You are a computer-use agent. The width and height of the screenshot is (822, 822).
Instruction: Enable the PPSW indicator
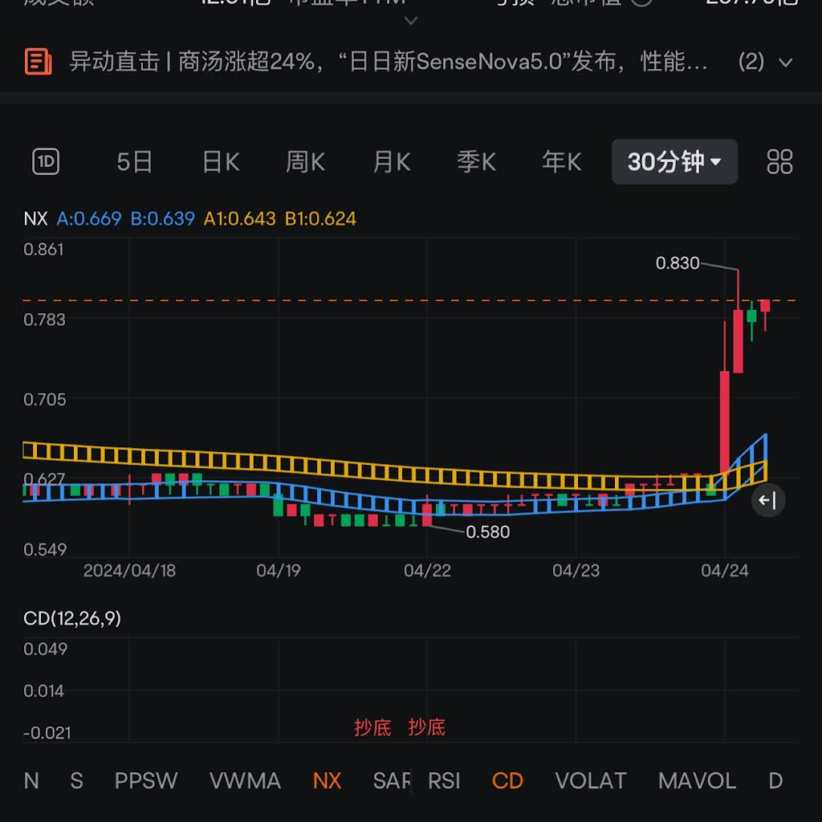pyautogui.click(x=146, y=780)
